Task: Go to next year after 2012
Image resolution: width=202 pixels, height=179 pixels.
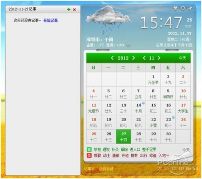Action: click(x=133, y=58)
